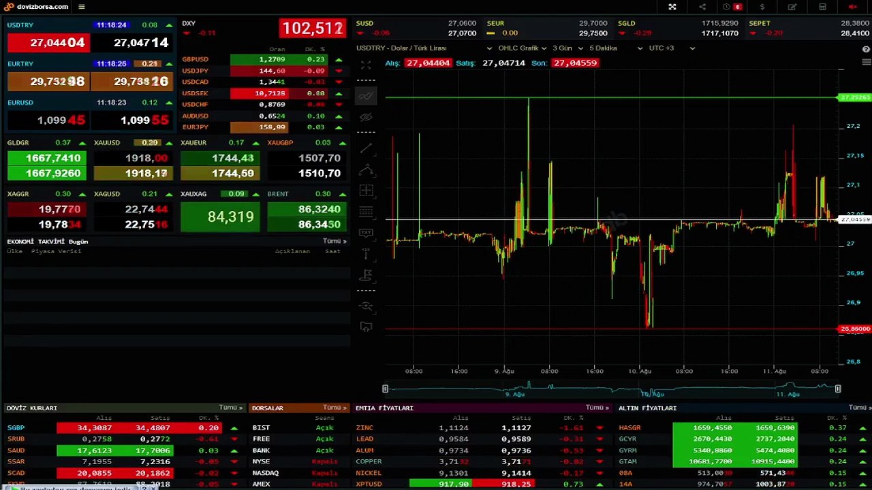This screenshot has width=872, height=490.
Task: Open the calculator icon in top bar
Action: point(822,7)
